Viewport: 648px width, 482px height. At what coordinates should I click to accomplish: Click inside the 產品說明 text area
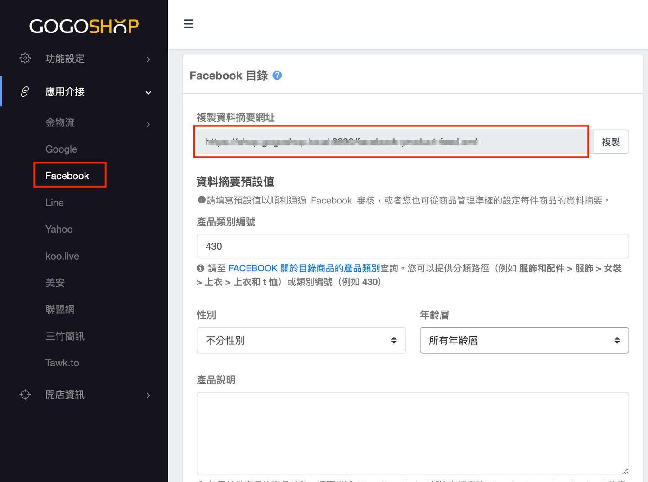click(x=412, y=433)
